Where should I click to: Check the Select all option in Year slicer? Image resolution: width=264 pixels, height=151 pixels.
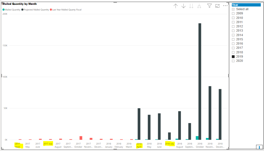point(233,9)
